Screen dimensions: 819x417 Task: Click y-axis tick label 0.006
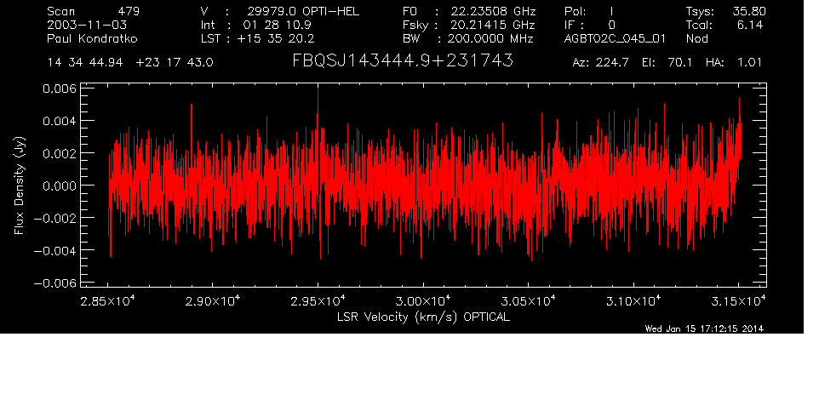pyautogui.click(x=59, y=89)
